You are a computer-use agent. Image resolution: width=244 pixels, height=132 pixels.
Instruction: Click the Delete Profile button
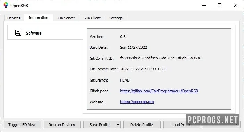(141, 125)
